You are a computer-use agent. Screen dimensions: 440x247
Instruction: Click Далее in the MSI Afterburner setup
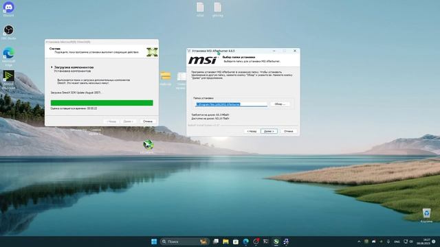[x=269, y=131]
